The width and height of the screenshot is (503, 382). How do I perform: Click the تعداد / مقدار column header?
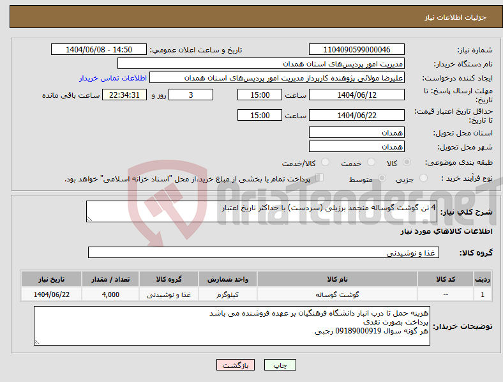(x=110, y=279)
